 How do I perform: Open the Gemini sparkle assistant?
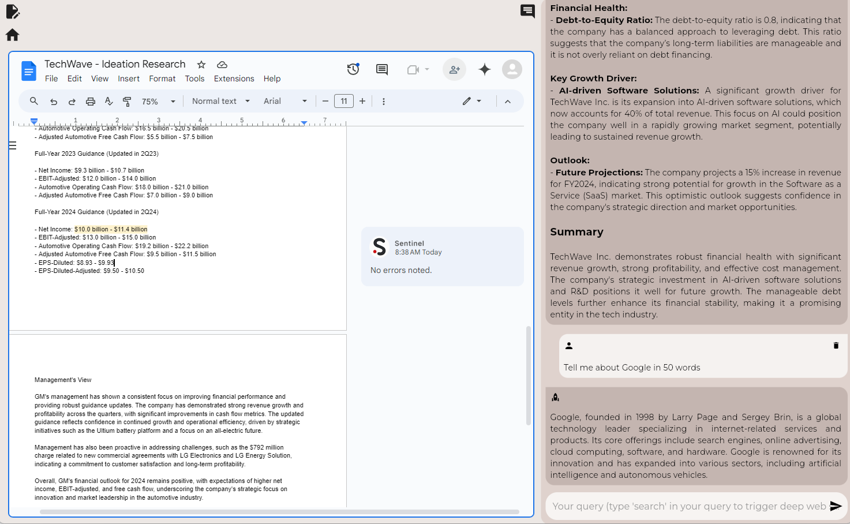tap(485, 69)
